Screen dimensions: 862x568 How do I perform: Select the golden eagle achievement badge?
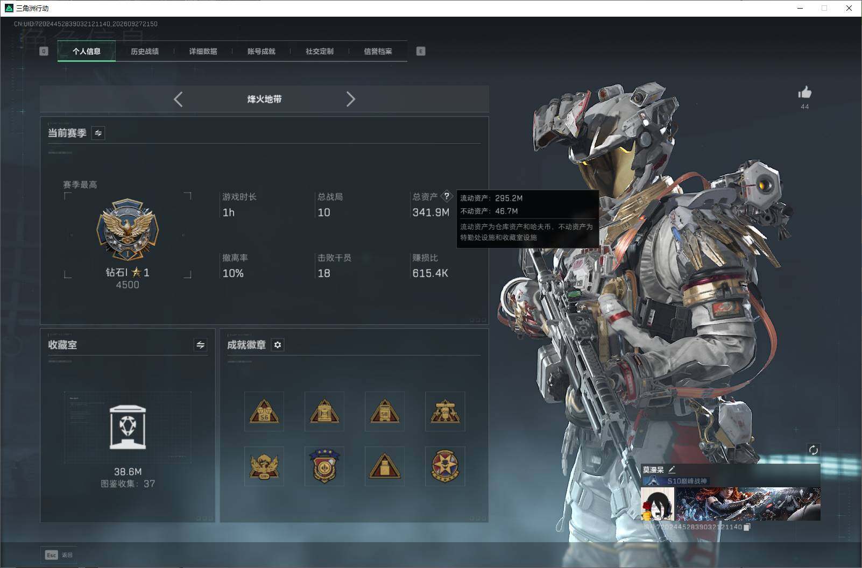coord(264,466)
